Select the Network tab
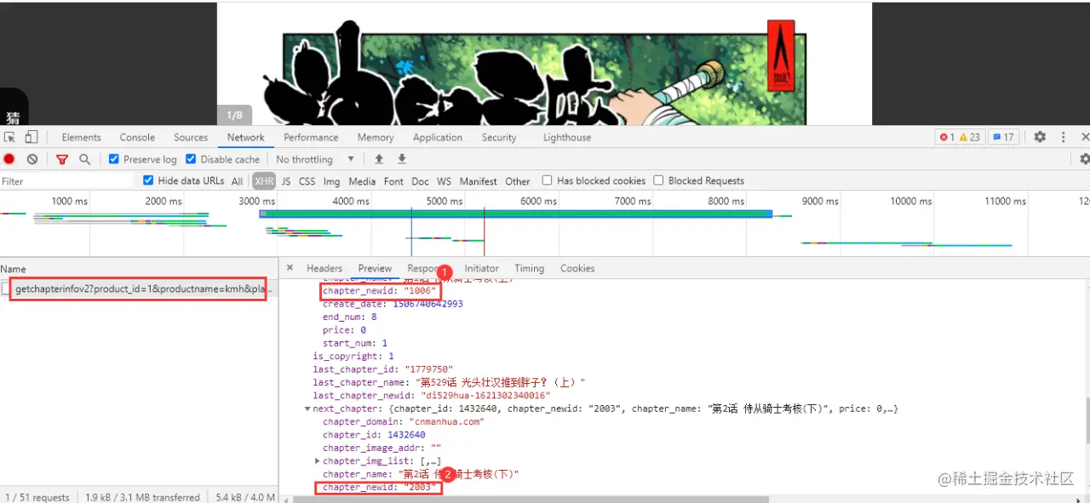This screenshot has height=503, width=1090. click(x=246, y=137)
